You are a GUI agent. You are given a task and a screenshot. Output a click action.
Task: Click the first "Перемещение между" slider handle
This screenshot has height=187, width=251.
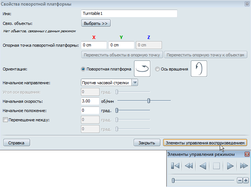[117, 119]
